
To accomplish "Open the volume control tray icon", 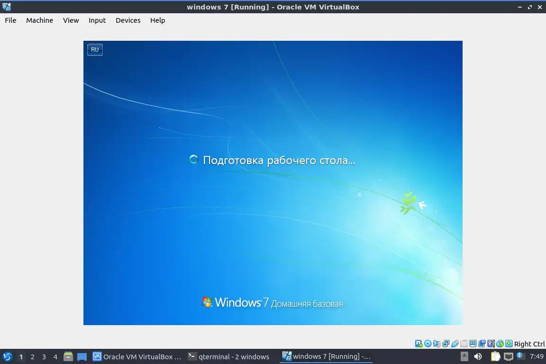I will [478, 356].
